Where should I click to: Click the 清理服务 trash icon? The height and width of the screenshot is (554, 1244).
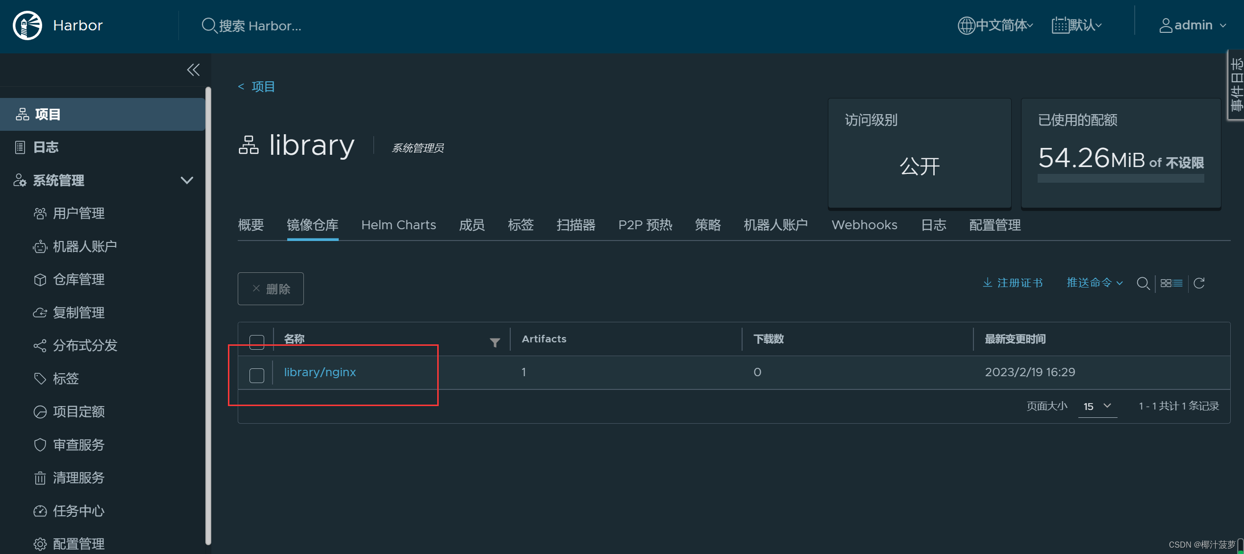pyautogui.click(x=40, y=478)
